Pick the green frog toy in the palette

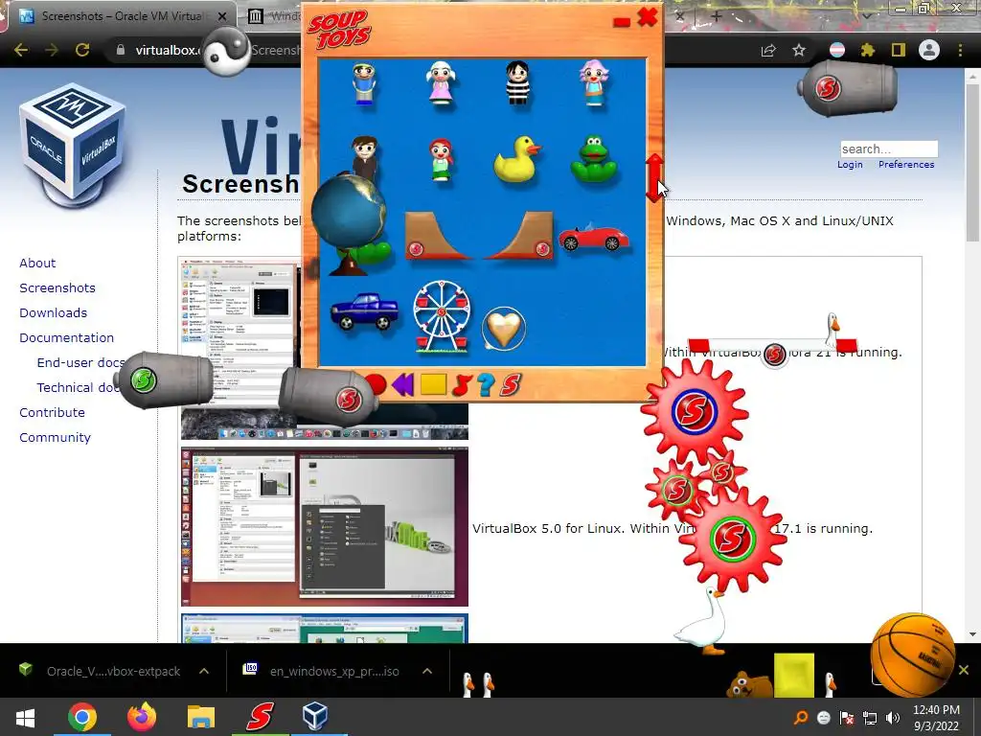594,159
